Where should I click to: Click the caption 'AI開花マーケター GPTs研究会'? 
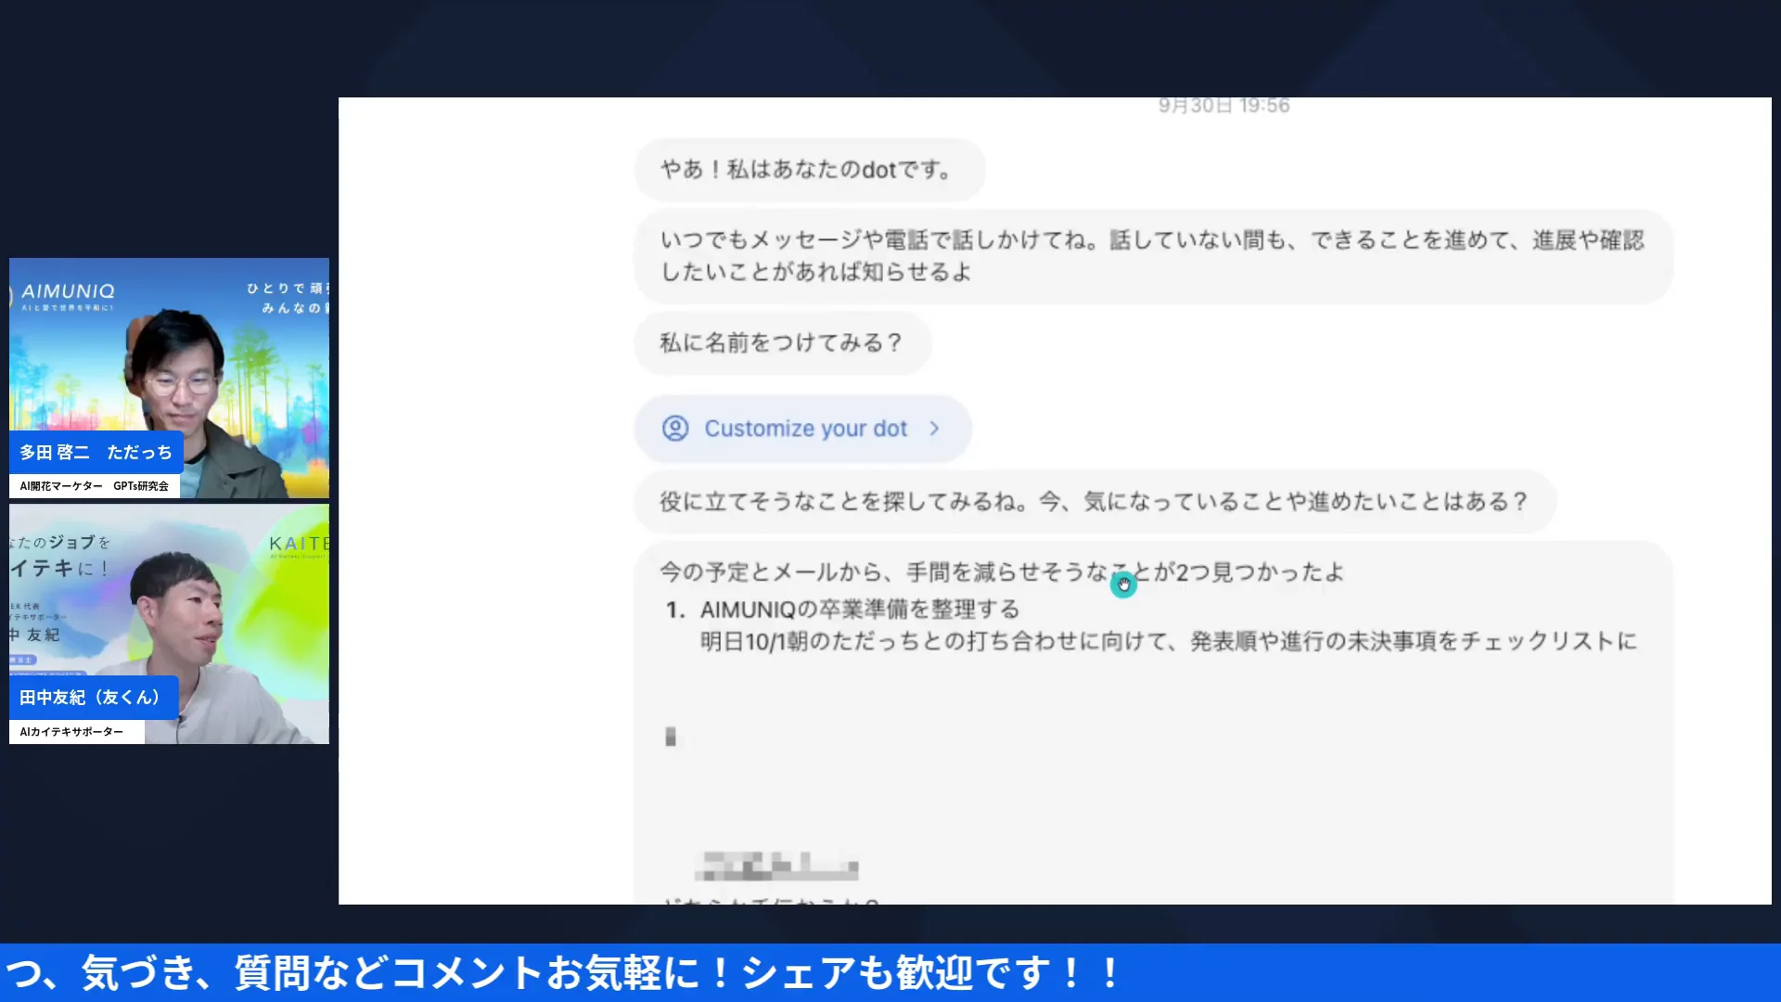click(95, 486)
